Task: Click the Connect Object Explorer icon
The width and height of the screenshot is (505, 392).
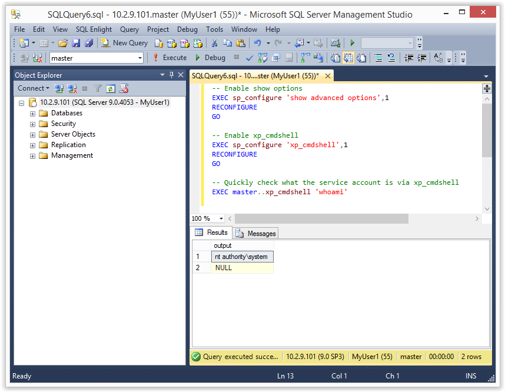Action: [59, 88]
